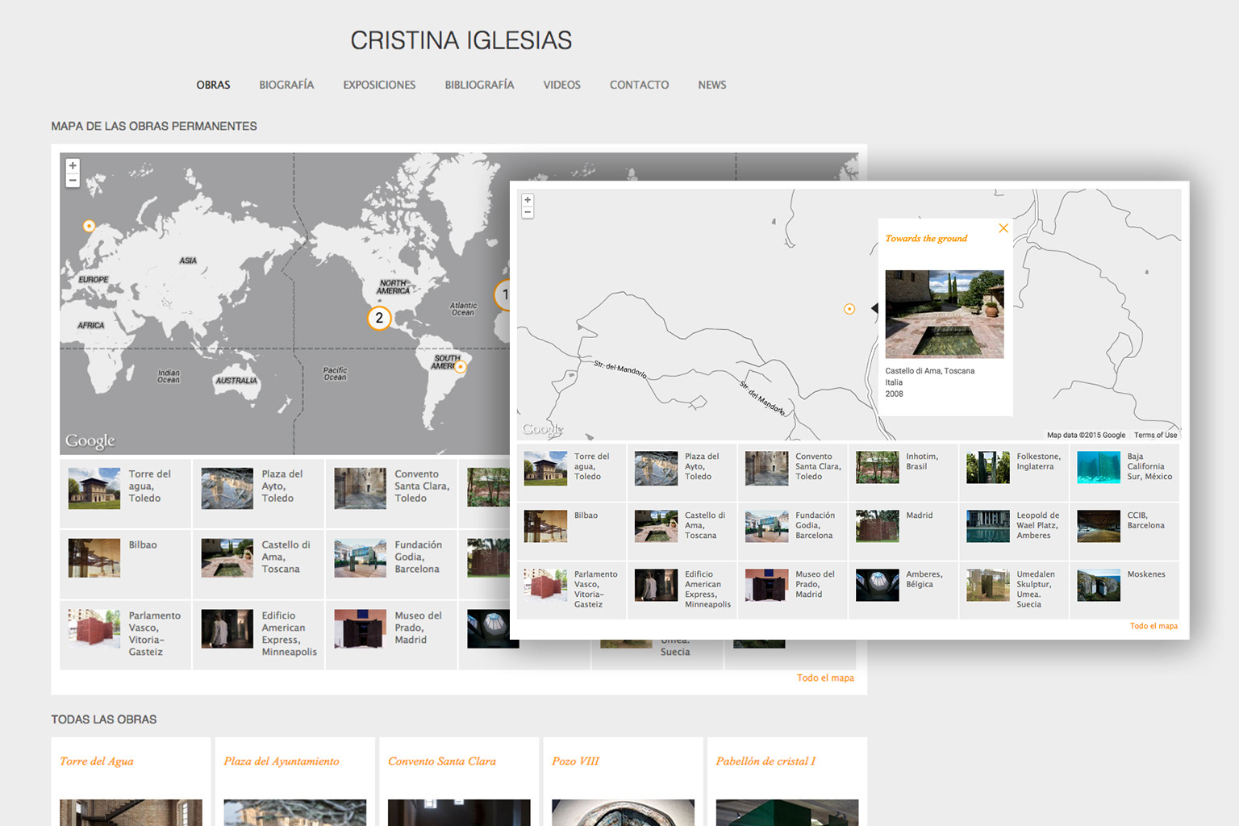Select Inhotim, Brasil item
The image size is (1239, 826).
[903, 472]
